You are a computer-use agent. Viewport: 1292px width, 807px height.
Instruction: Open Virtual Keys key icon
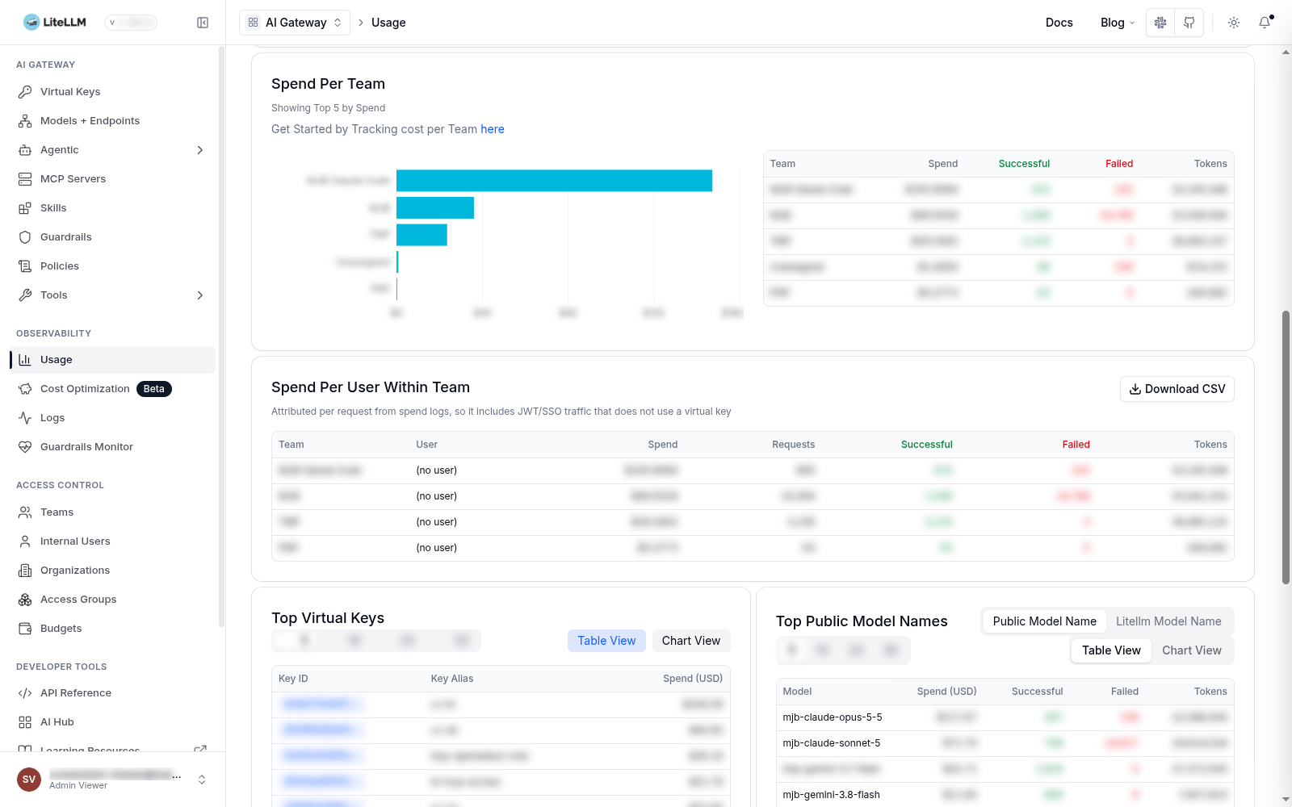point(25,92)
